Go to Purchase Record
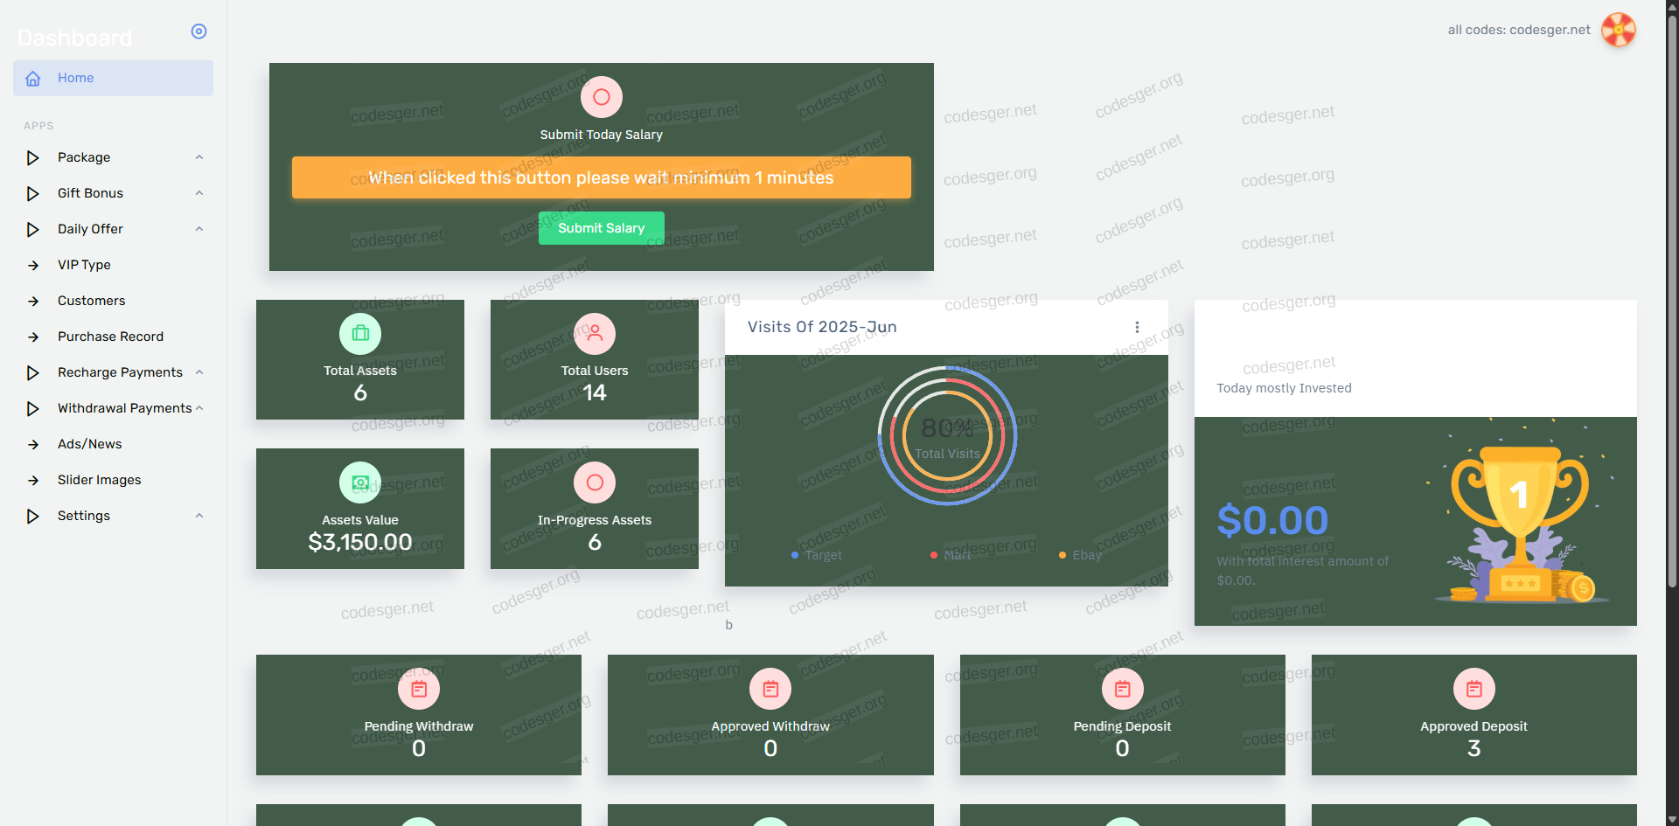The image size is (1679, 826). click(110, 337)
